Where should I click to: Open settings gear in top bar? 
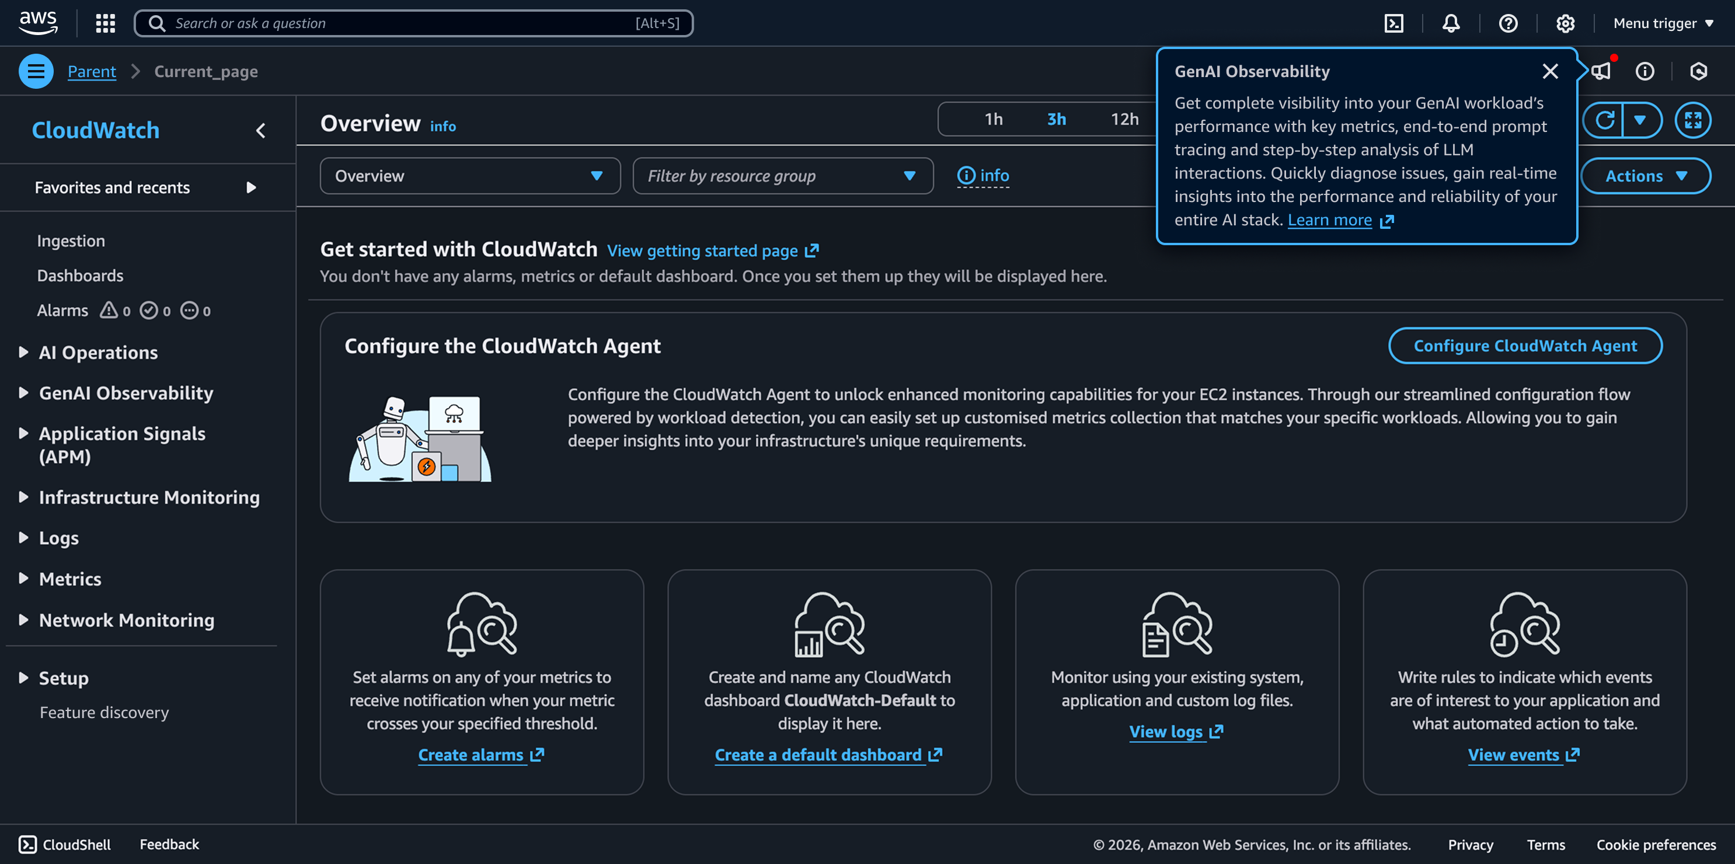point(1565,23)
